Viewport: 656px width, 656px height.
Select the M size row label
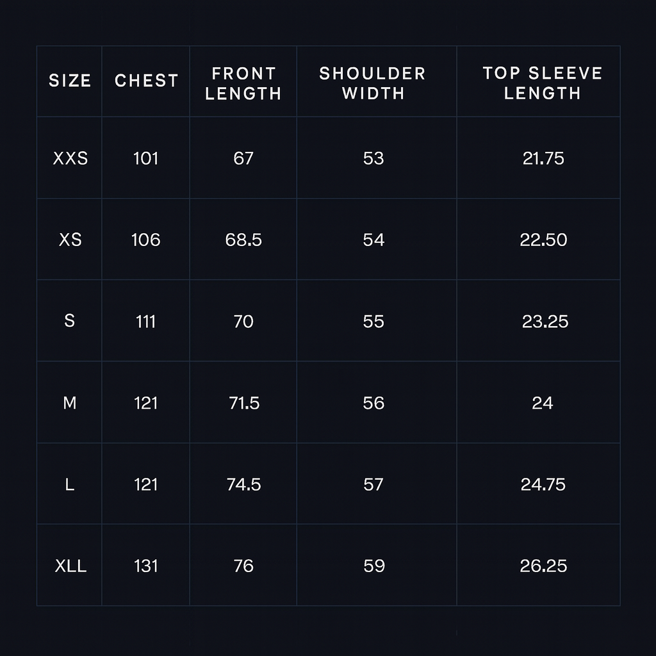click(70, 403)
